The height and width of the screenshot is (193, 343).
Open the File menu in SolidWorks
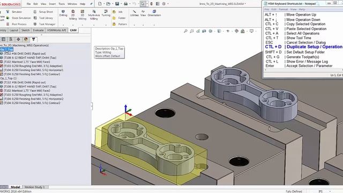tap(28, 4)
